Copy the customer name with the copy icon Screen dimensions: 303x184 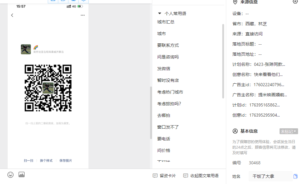(295, 176)
